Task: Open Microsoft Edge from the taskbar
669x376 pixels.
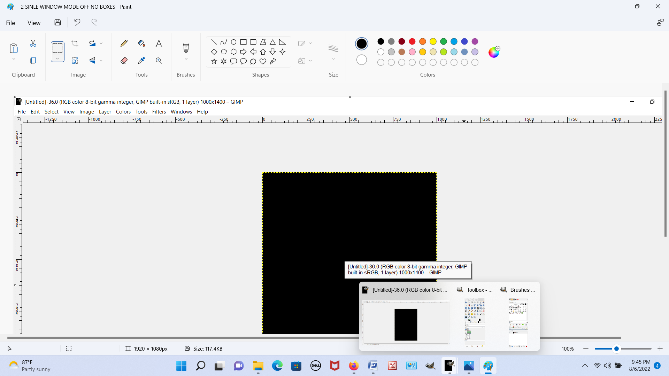Action: coord(277,366)
